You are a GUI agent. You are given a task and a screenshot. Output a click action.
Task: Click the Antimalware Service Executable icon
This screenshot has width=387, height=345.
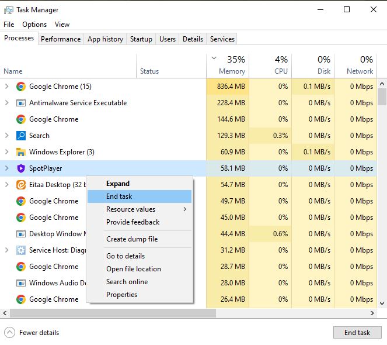coord(21,103)
